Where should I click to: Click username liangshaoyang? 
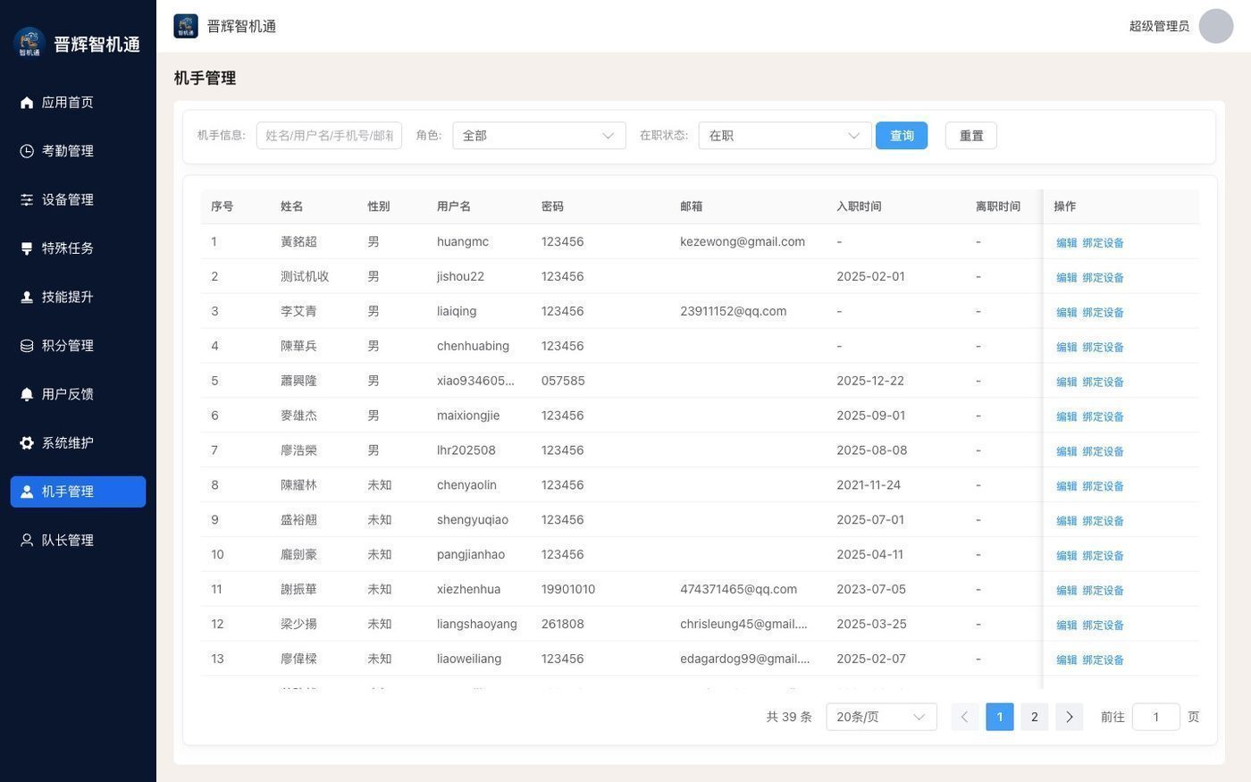pyautogui.click(x=477, y=625)
